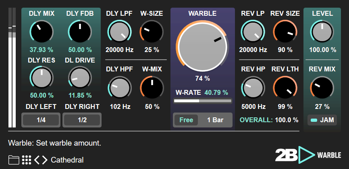This screenshot has height=169, width=349.
Task: Click the REV SIZE knob
Action: click(285, 31)
